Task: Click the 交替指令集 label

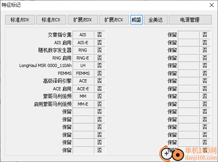Action: point(60,35)
